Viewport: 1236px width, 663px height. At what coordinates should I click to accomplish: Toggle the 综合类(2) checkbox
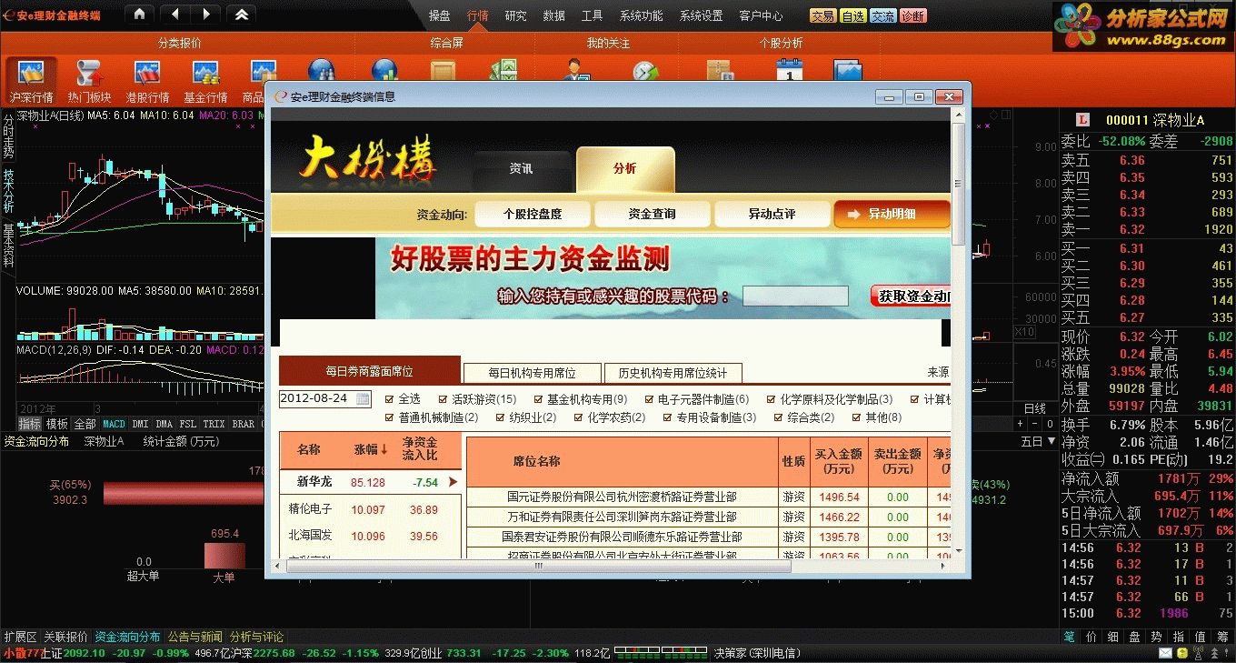coord(779,417)
